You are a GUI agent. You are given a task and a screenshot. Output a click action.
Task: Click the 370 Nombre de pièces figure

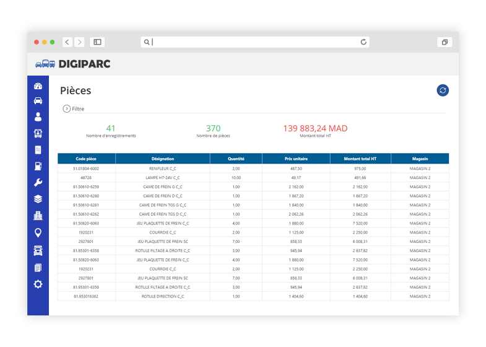tap(213, 131)
